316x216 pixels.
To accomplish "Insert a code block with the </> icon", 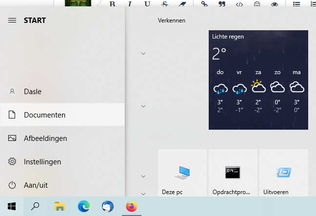I will (239, 3).
